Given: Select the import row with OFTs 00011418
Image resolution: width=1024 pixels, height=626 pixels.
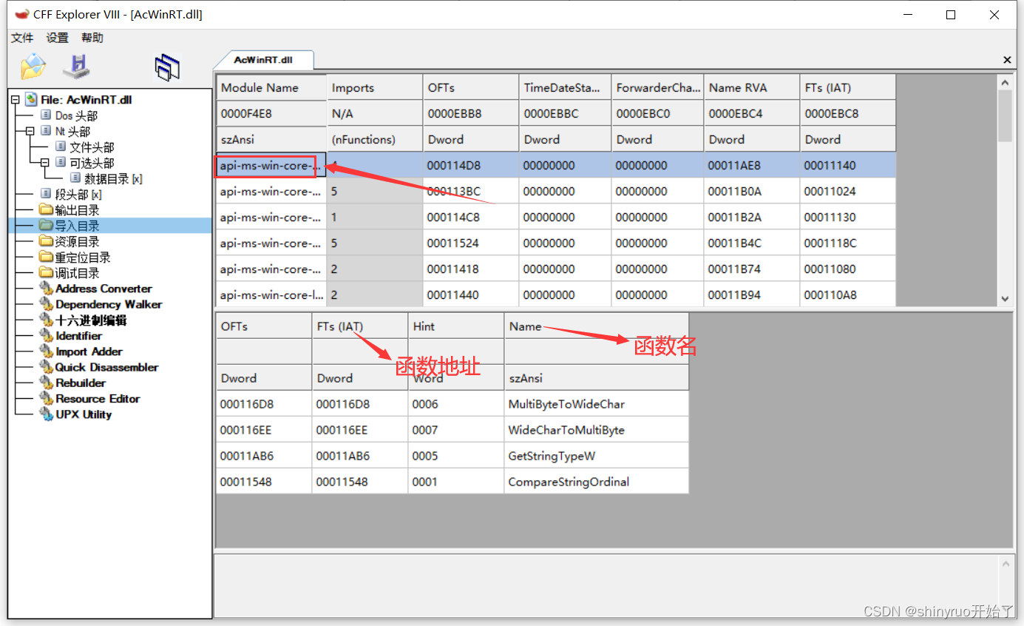Looking at the screenshot, I should coord(556,269).
